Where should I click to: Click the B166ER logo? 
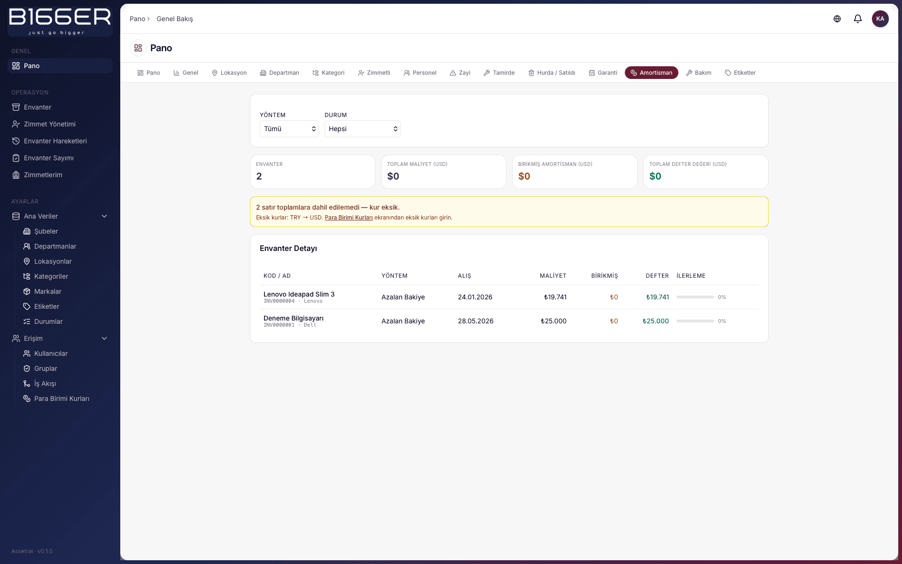tap(60, 21)
